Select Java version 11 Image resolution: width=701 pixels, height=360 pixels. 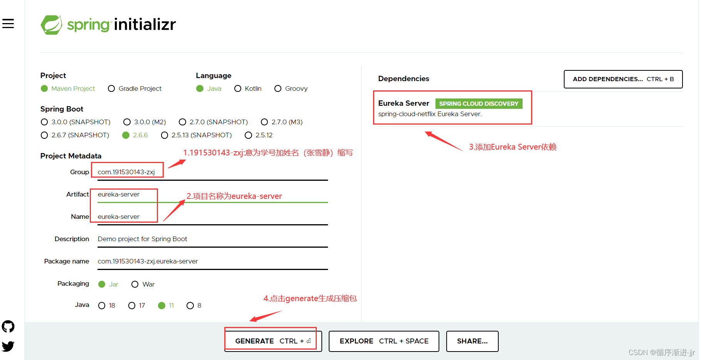tap(162, 305)
